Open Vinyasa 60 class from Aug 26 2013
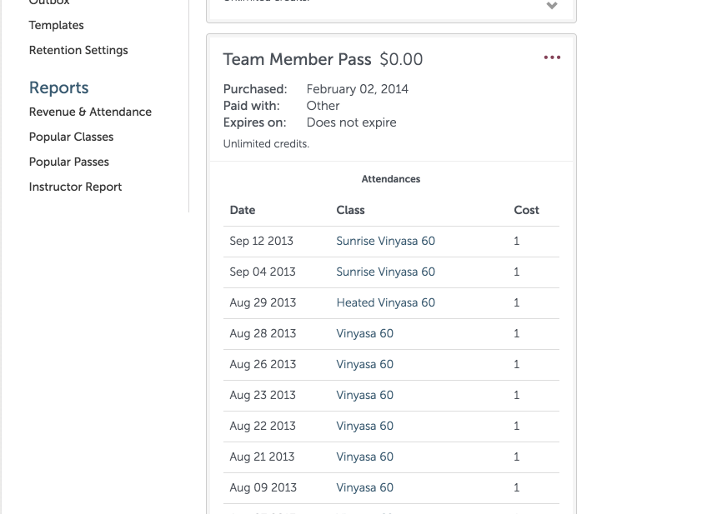The image size is (722, 514). [364, 364]
